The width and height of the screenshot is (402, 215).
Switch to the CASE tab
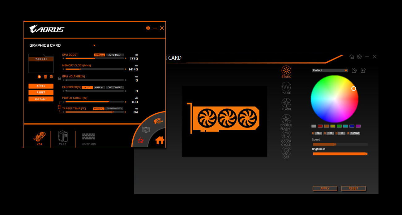tap(62, 138)
